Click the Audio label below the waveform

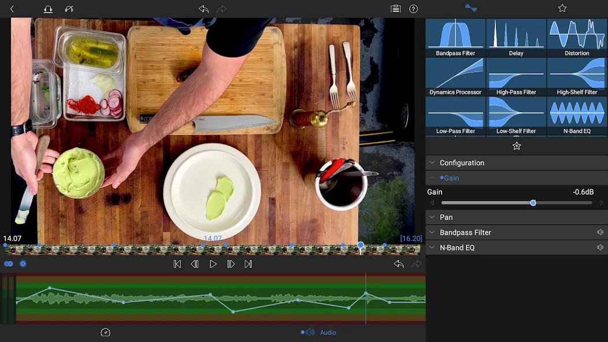coord(328,332)
